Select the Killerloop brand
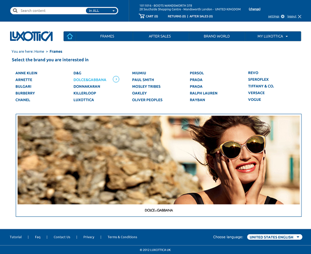311x254 pixels. (x=85, y=93)
